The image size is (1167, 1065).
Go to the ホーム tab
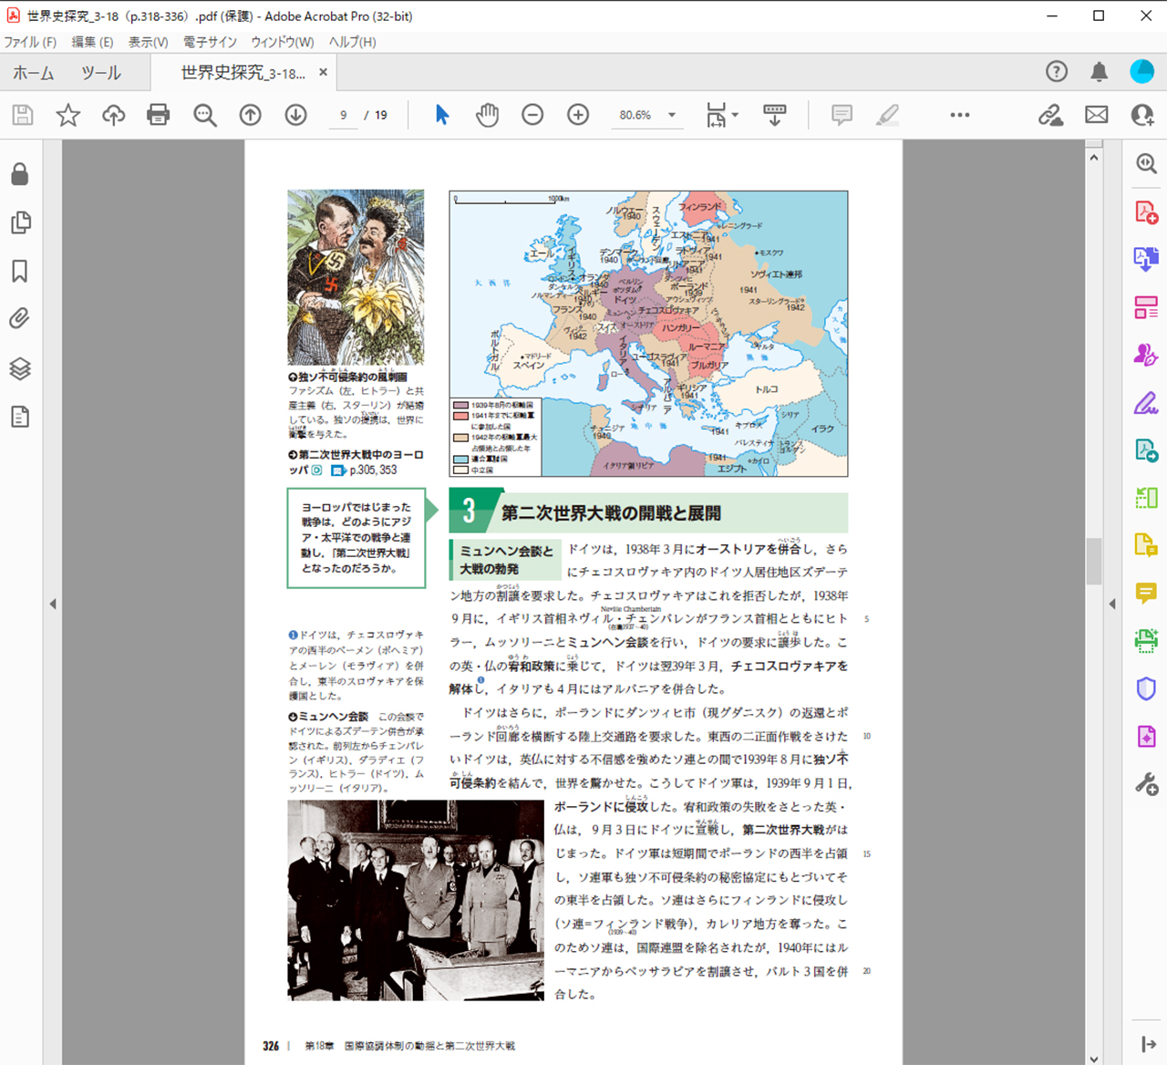point(34,73)
